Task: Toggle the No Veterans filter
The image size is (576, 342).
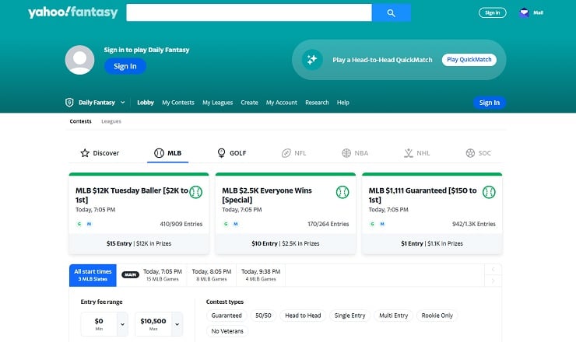Action: pos(227,331)
